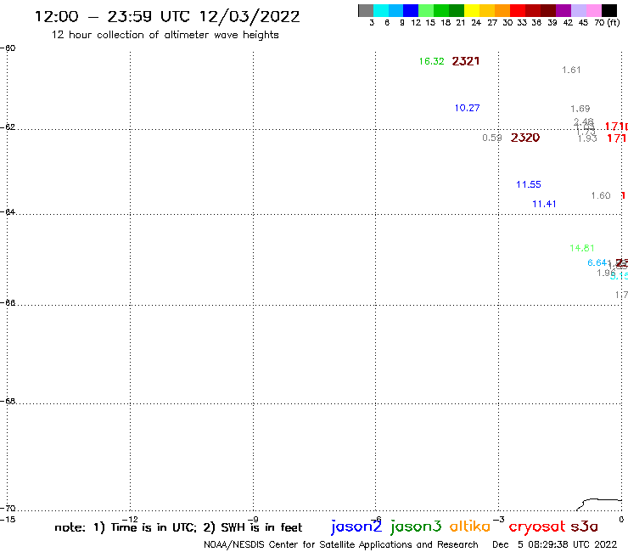Select the light blue value 6.64
628x552 pixels.
pos(597,262)
